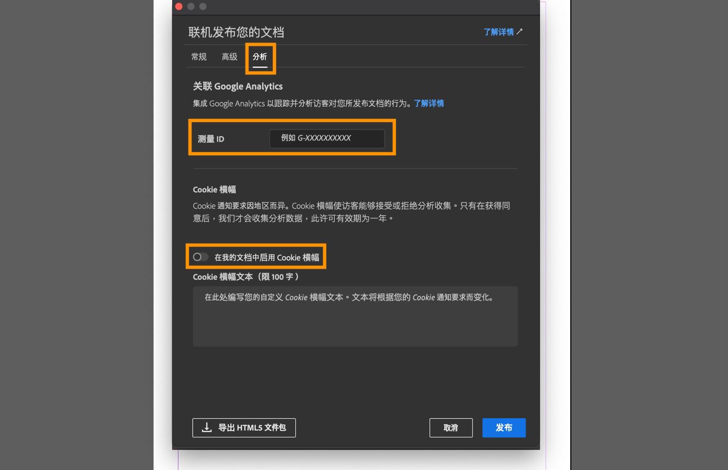Click the 关联 Google Analytics heading
This screenshot has height=470, width=728.
(238, 86)
